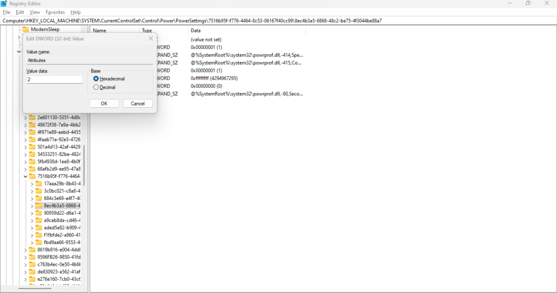The width and height of the screenshot is (557, 293).
Task: Select the value with powrprof.dll,-415 data
Action: [246, 63]
